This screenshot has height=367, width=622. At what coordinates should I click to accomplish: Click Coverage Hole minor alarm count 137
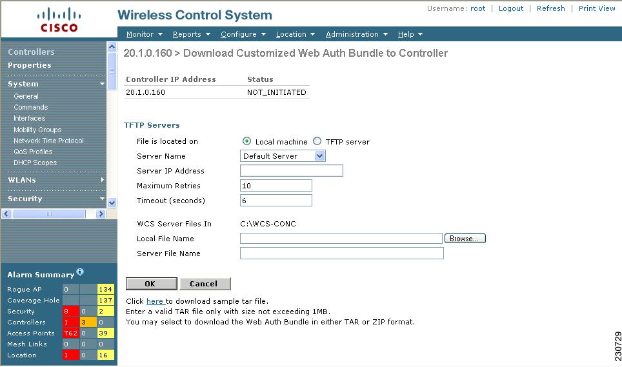[106, 301]
